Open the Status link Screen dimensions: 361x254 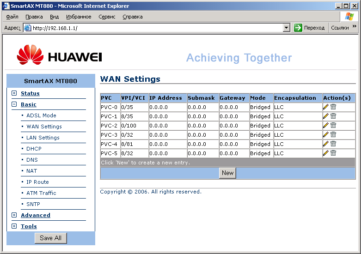tap(30, 93)
